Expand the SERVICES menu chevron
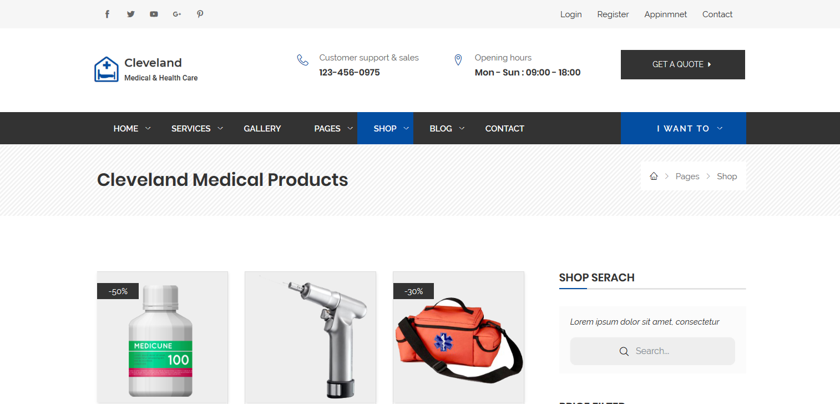 click(220, 128)
